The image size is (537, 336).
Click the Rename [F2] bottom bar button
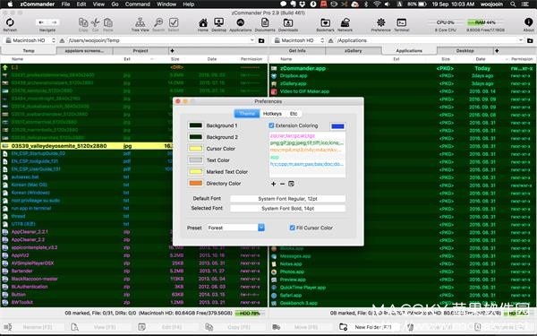28,327
